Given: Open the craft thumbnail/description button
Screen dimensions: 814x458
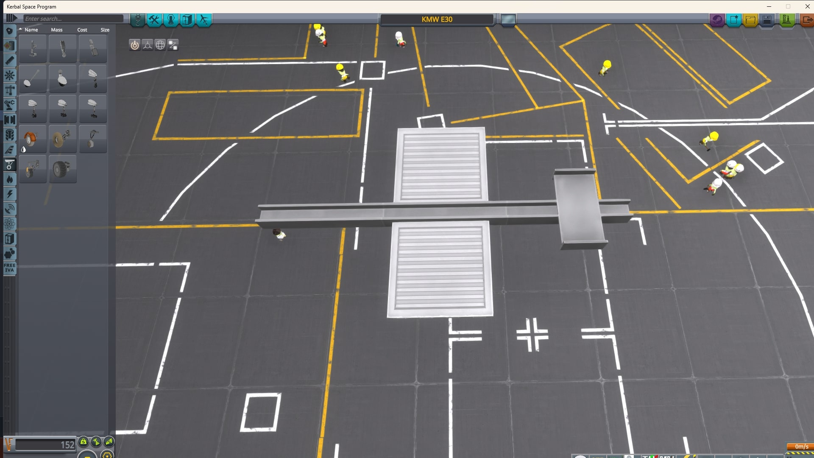Looking at the screenshot, I should 508,20.
